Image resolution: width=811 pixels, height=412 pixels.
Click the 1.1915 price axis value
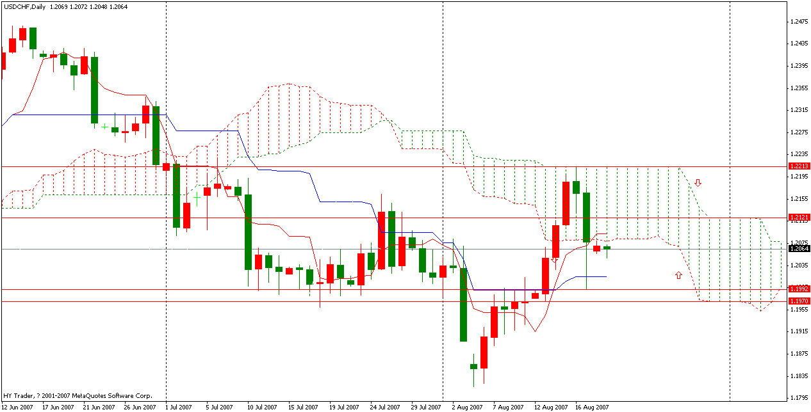click(x=799, y=331)
